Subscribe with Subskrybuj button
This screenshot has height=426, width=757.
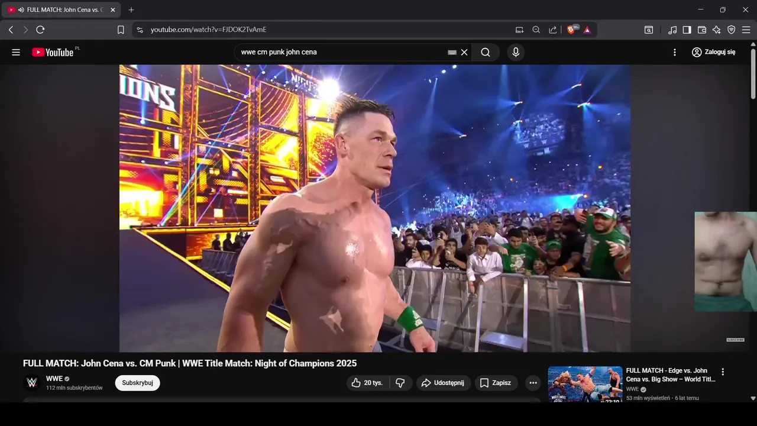pos(137,383)
